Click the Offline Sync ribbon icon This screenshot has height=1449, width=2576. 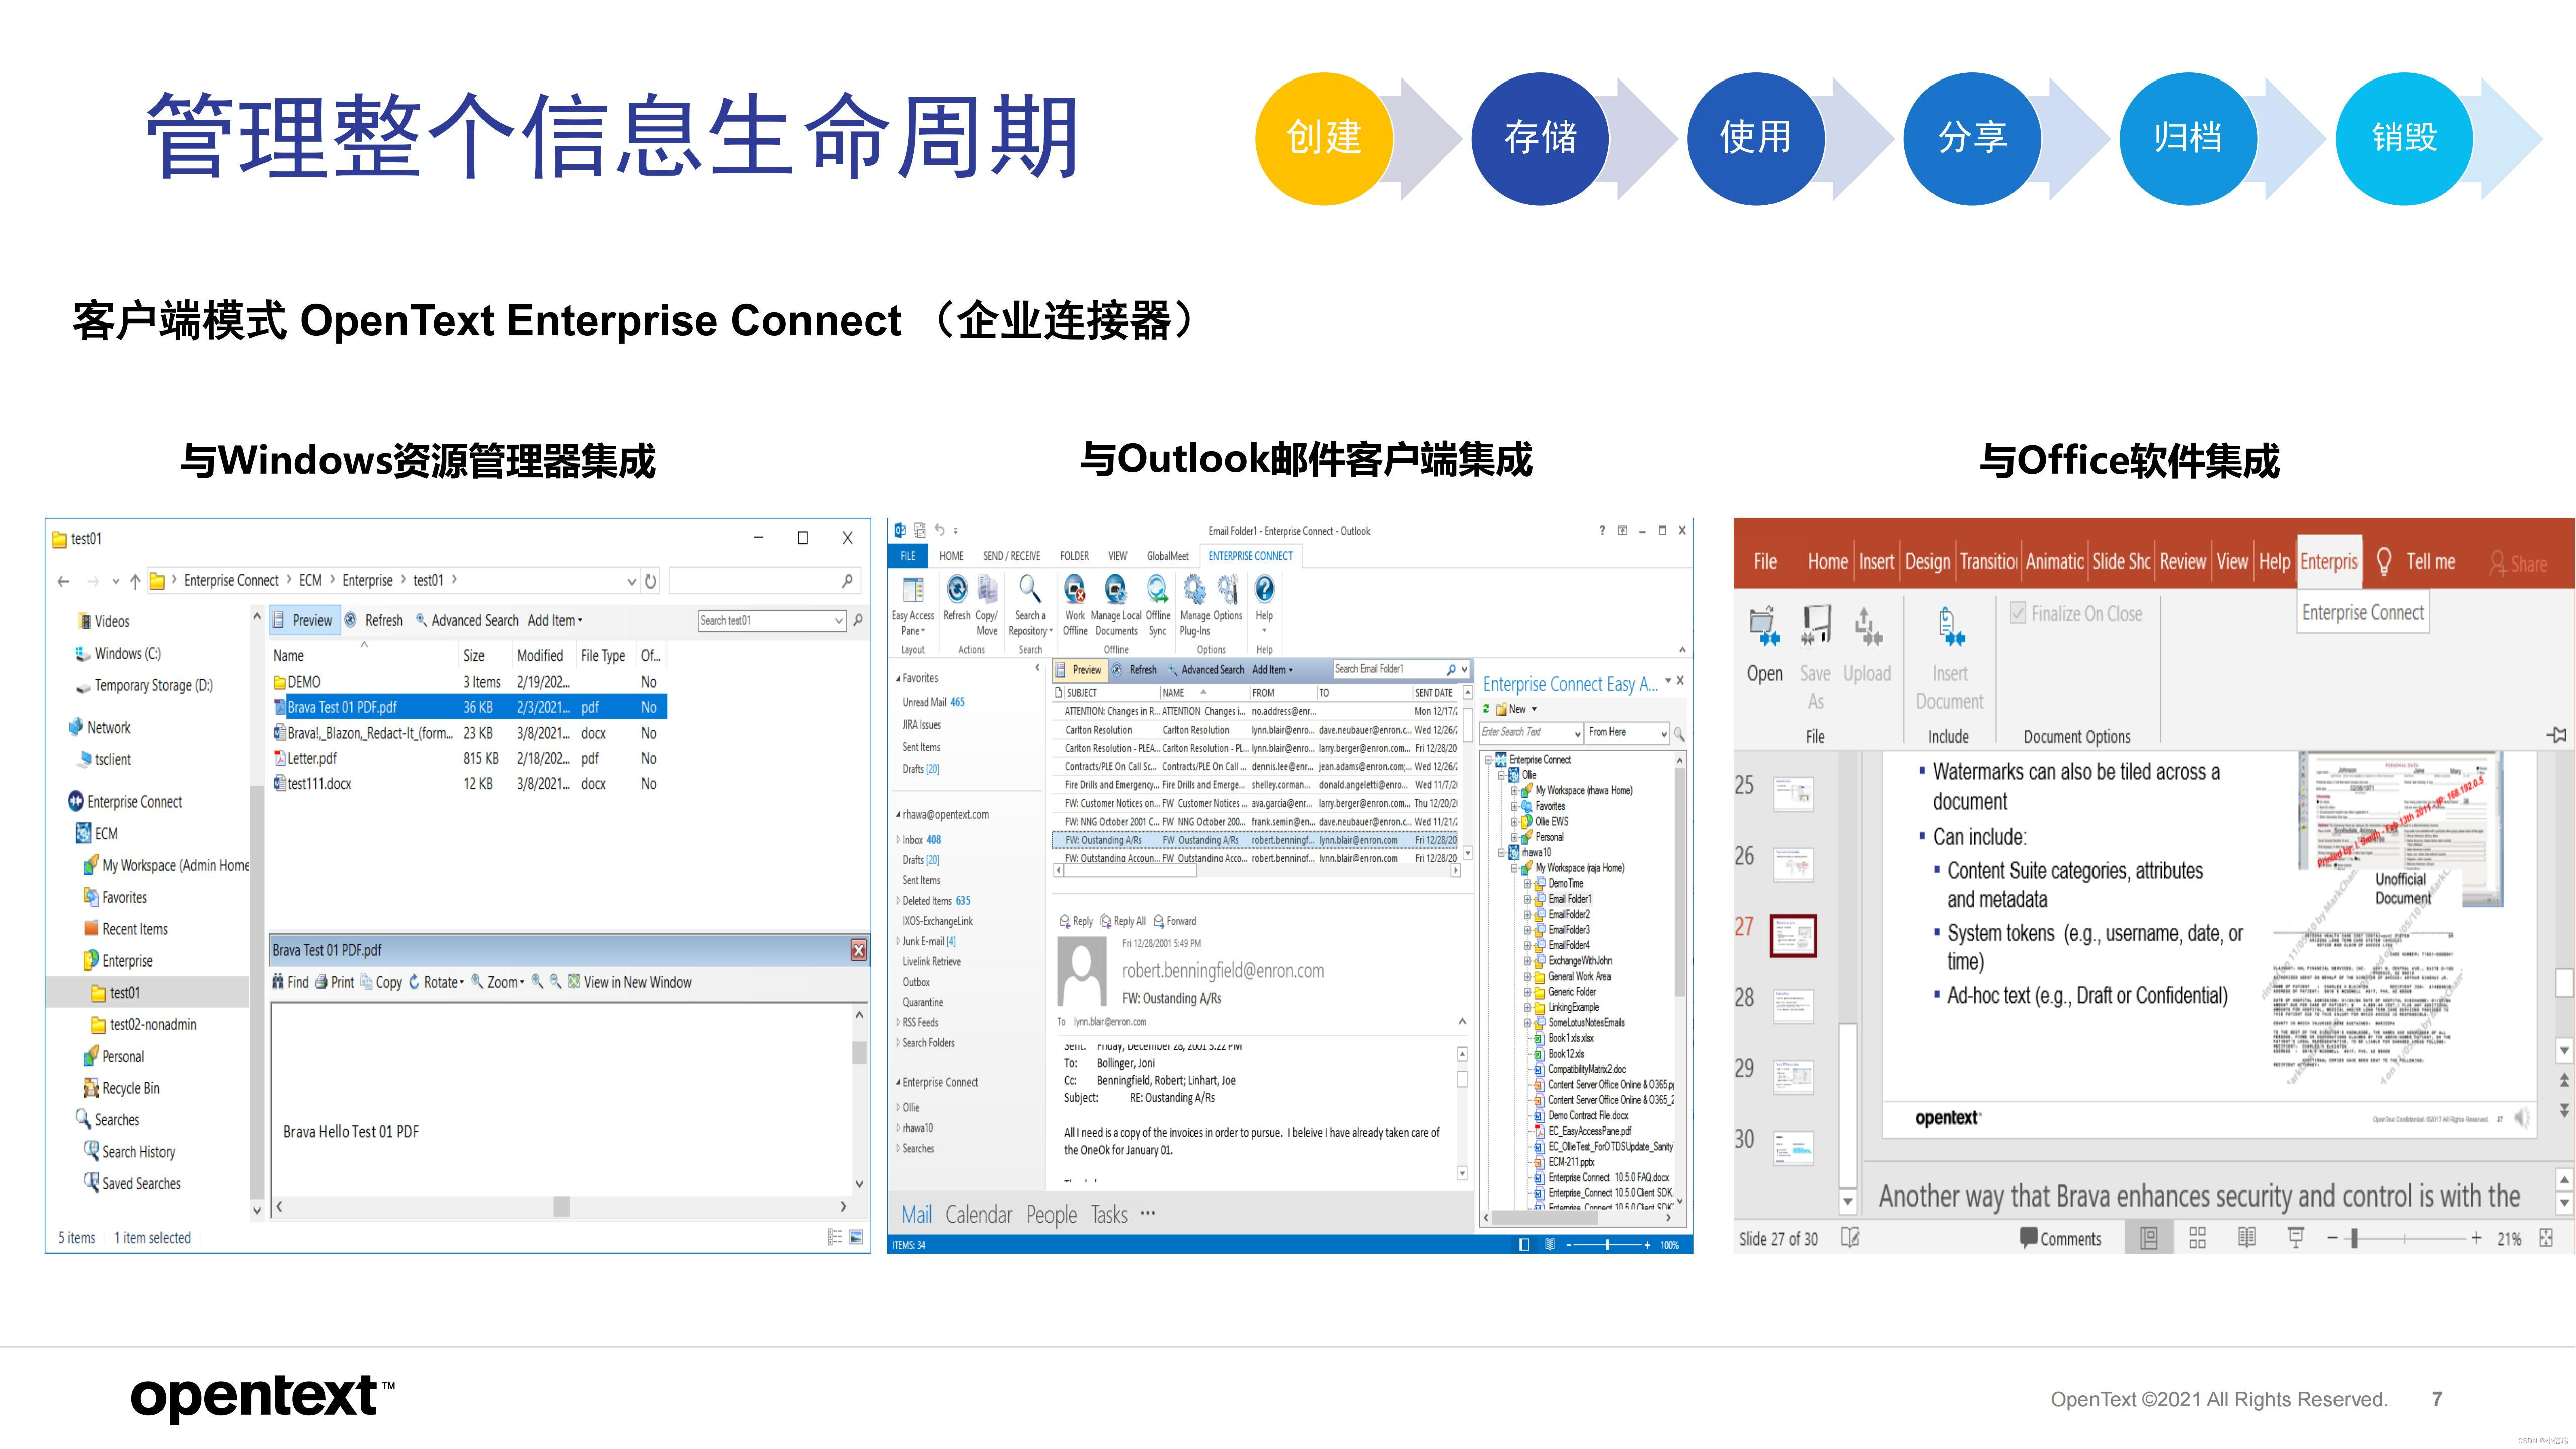[x=1157, y=590]
